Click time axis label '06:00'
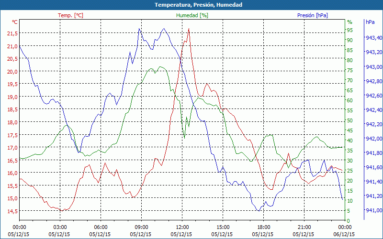This screenshot has height=239, width=383. (x=101, y=228)
